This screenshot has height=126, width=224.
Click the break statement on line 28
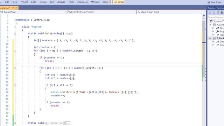tap(55, 106)
